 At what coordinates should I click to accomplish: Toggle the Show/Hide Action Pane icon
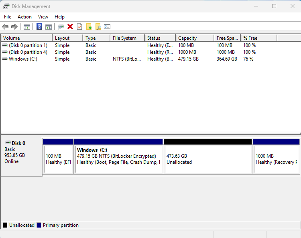(49, 27)
